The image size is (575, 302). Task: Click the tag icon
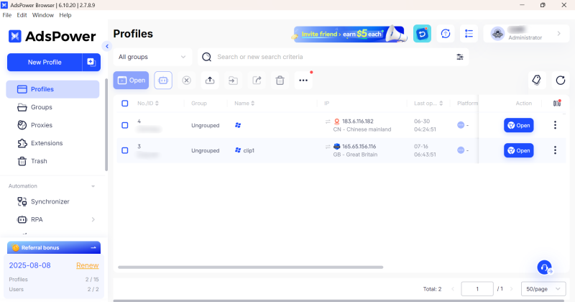[537, 81]
